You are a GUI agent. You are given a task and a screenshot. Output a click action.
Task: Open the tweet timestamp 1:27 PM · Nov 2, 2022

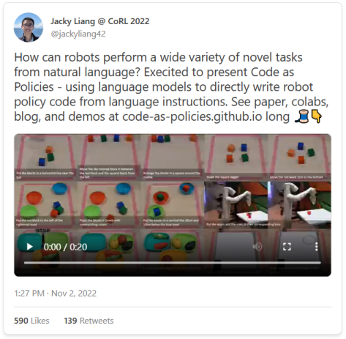pyautogui.click(x=56, y=293)
